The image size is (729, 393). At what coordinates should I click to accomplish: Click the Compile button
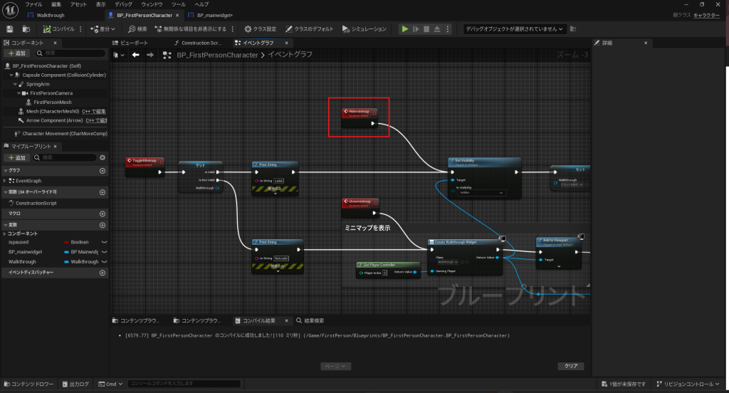[x=57, y=29]
